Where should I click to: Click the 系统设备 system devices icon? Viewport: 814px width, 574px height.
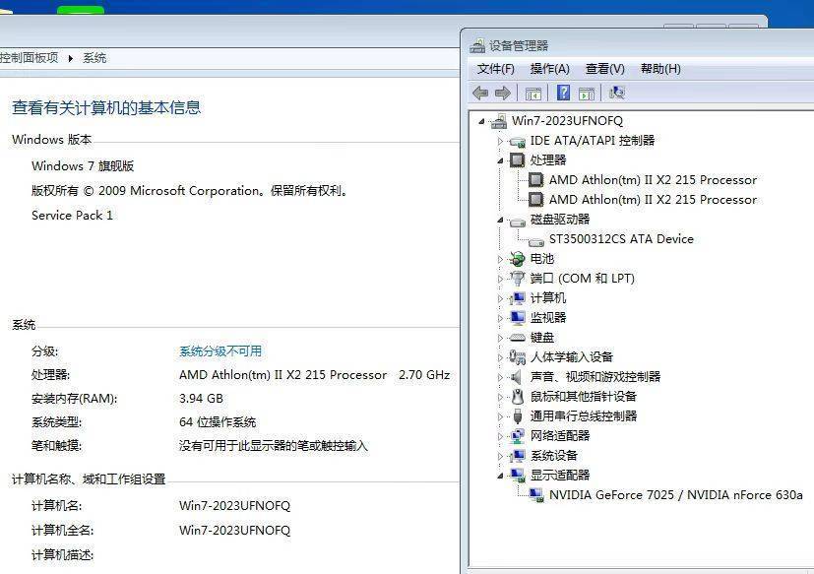[517, 456]
